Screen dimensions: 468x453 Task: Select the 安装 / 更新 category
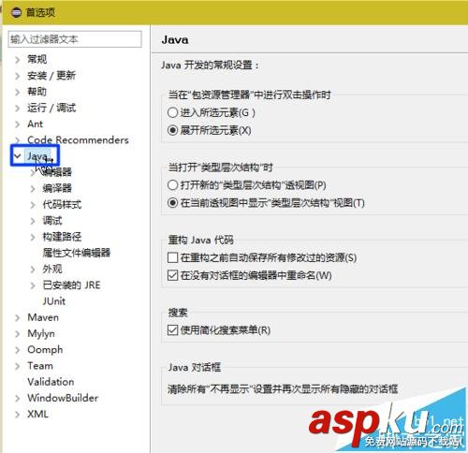click(x=51, y=76)
